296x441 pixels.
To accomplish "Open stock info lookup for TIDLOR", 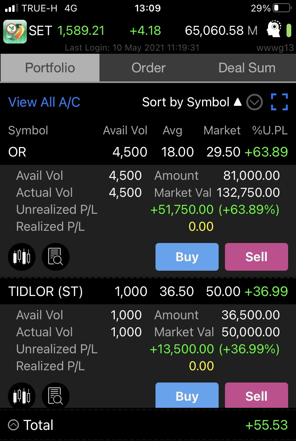I will (55, 396).
